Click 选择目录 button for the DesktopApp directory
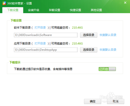Screen dimensions: 130x106 (89, 50)
